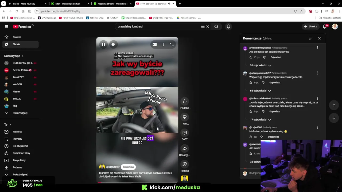Open browser tab search dropdown arrow
The height and width of the screenshot is (192, 342).
pyautogui.click(x=3, y=4)
